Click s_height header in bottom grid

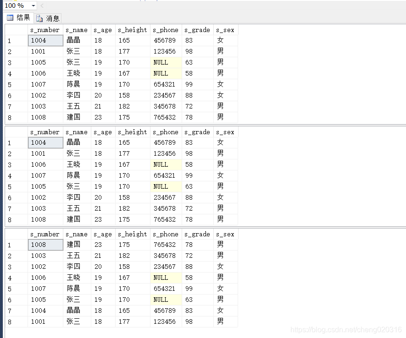coord(133,234)
